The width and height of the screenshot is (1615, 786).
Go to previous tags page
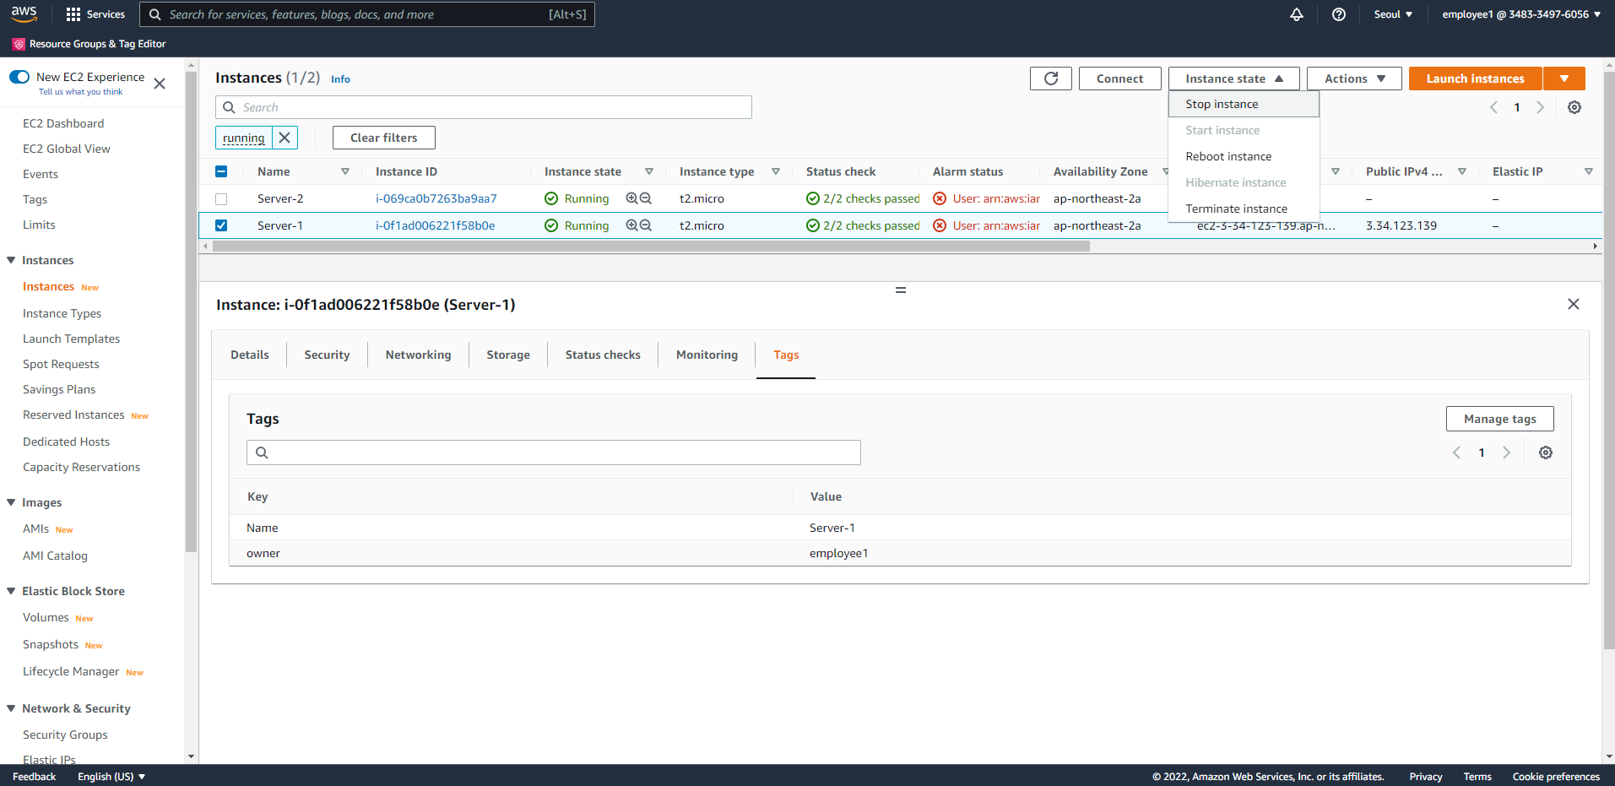point(1456,453)
